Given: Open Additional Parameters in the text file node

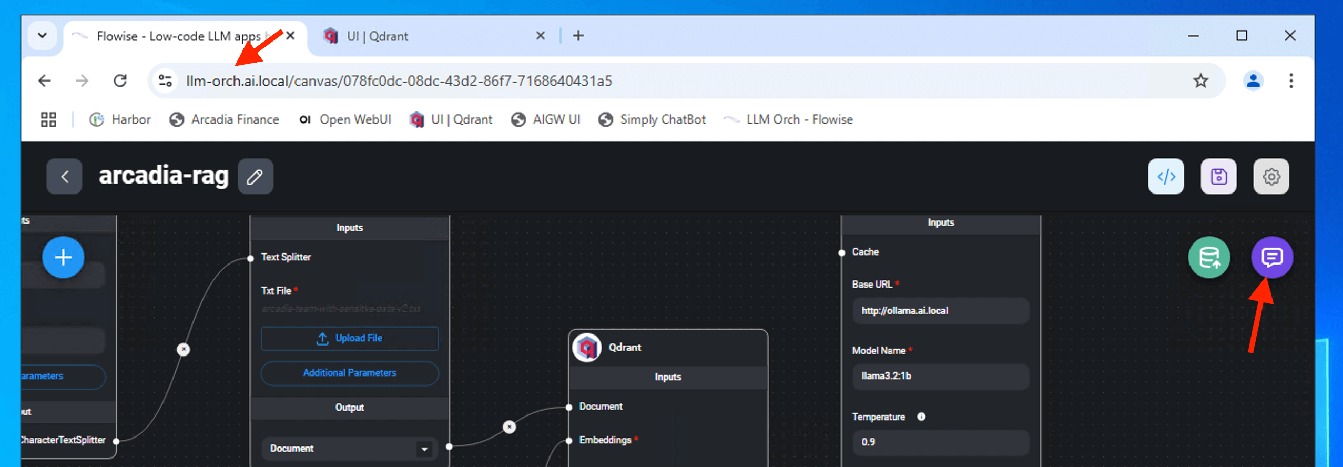Looking at the screenshot, I should (349, 373).
